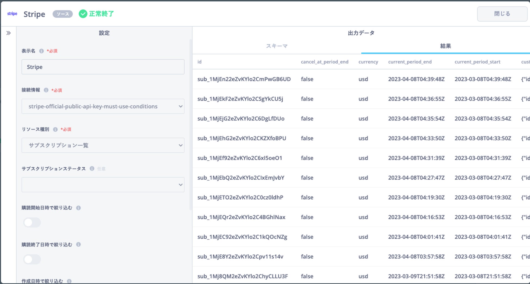Click the current_period_start column header
Screen dimensions: 530x284
coord(478,62)
